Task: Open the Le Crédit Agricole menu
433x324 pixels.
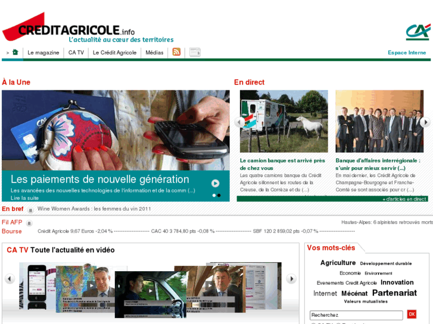Action: (114, 53)
